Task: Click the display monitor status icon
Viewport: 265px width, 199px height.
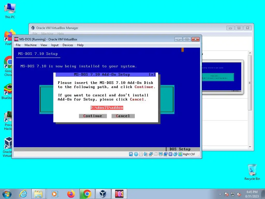Action: [160, 154]
